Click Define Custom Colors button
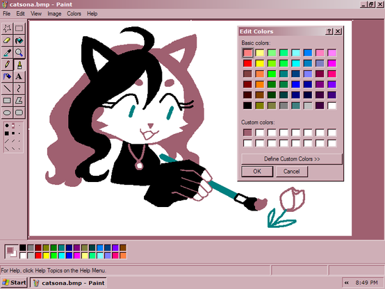The image size is (385, 289). tap(292, 159)
